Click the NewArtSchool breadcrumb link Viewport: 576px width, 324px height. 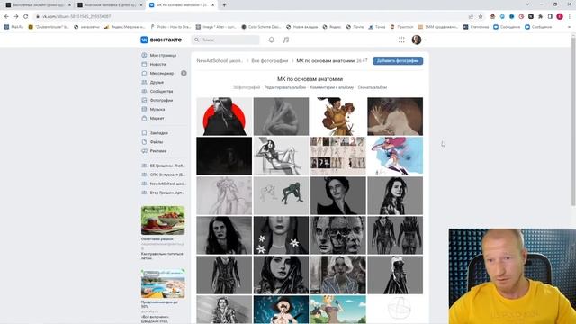point(219,61)
